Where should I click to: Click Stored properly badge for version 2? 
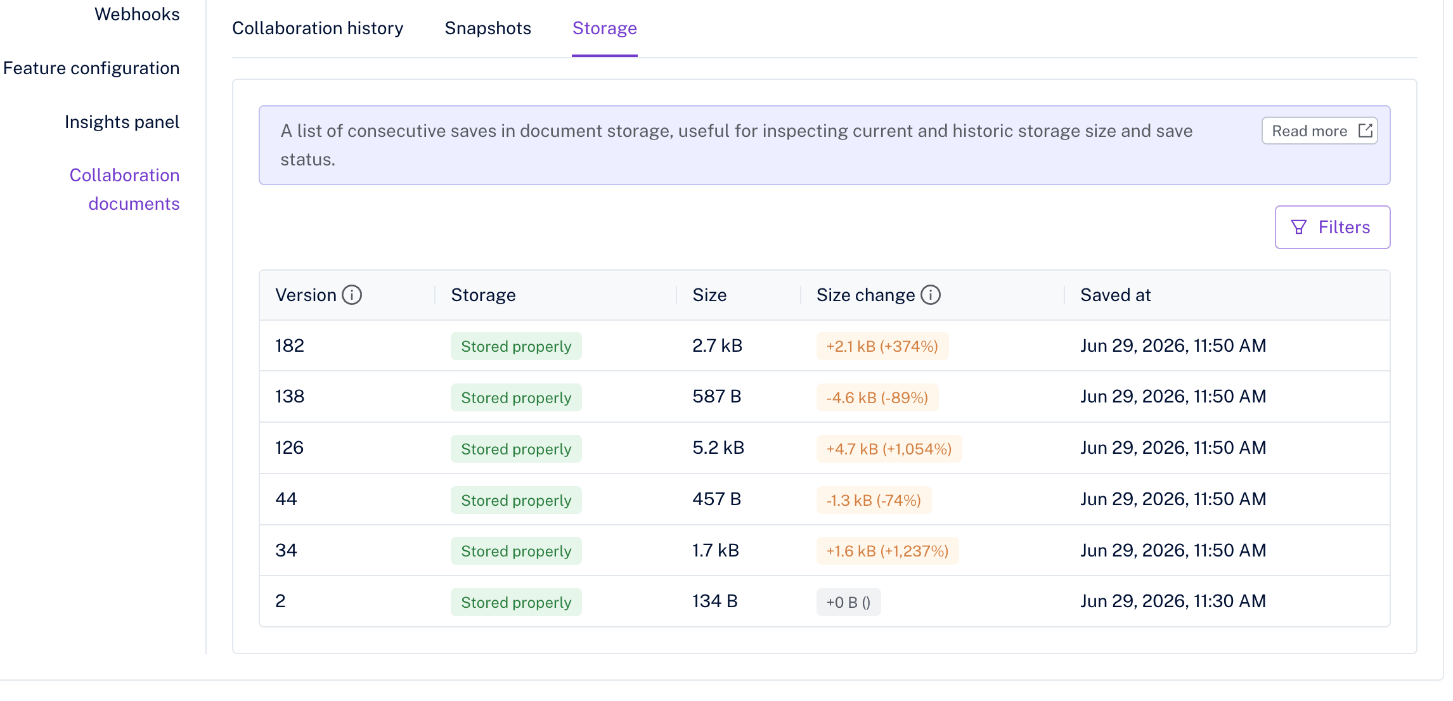pyautogui.click(x=516, y=602)
